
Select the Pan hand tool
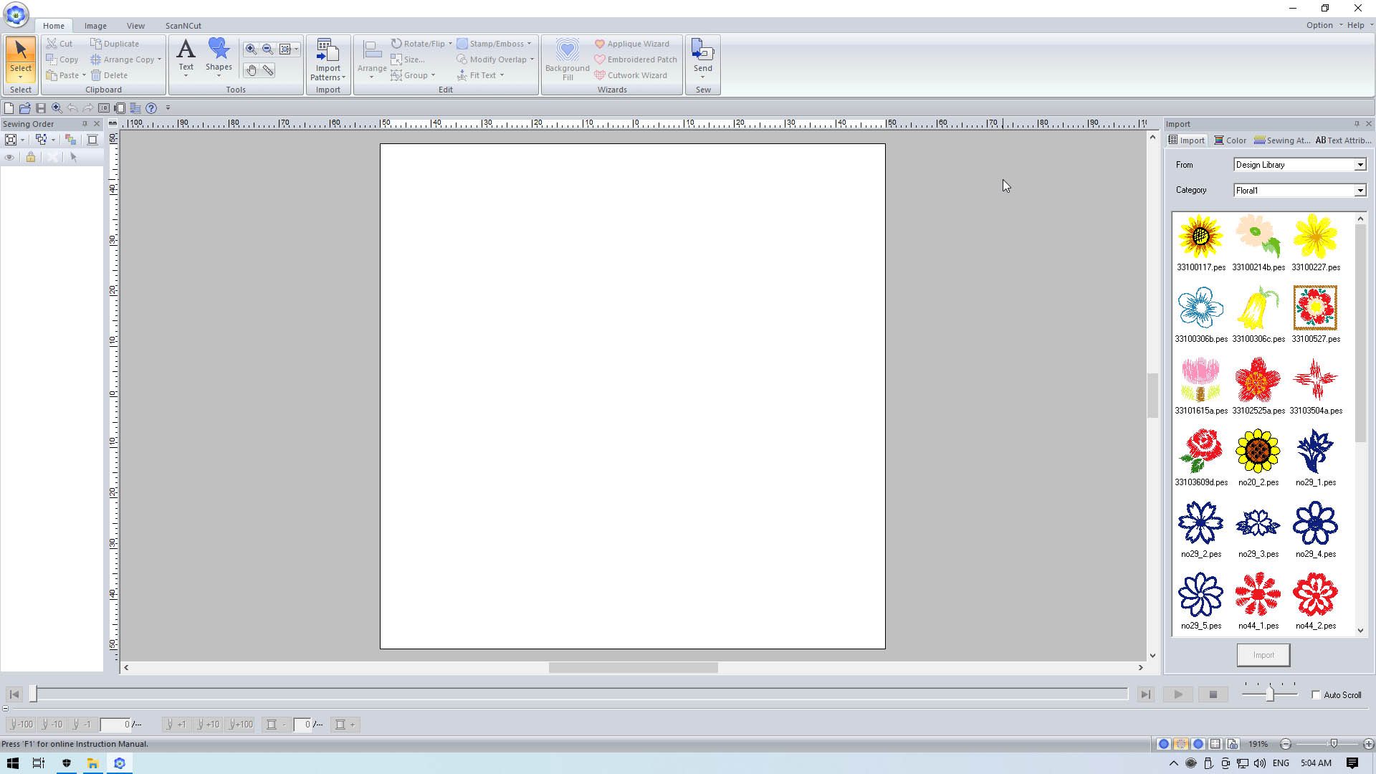click(251, 70)
